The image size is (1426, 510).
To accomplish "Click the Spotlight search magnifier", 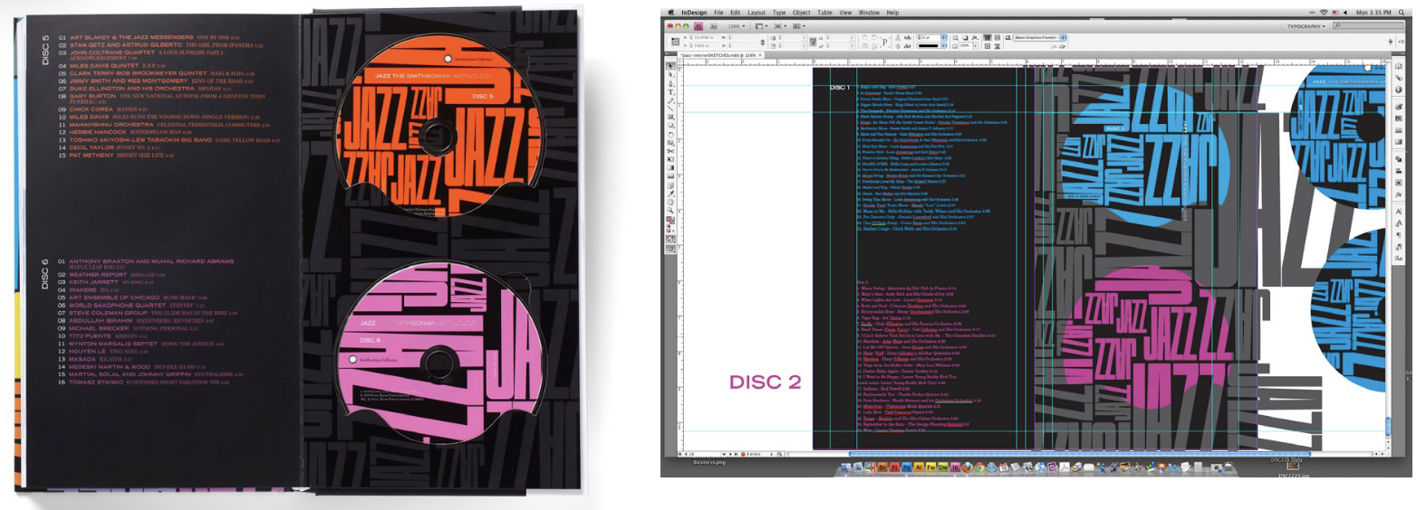I will click(x=1402, y=13).
